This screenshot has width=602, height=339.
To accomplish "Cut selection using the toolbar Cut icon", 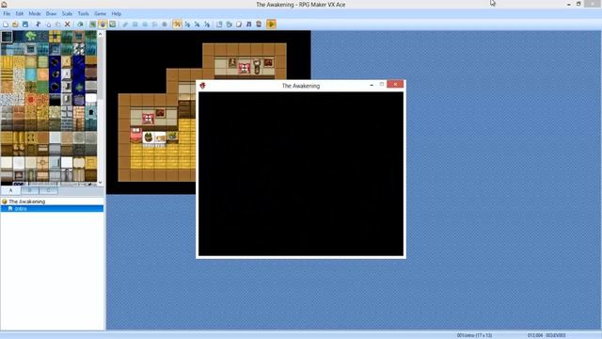I will click(38, 24).
